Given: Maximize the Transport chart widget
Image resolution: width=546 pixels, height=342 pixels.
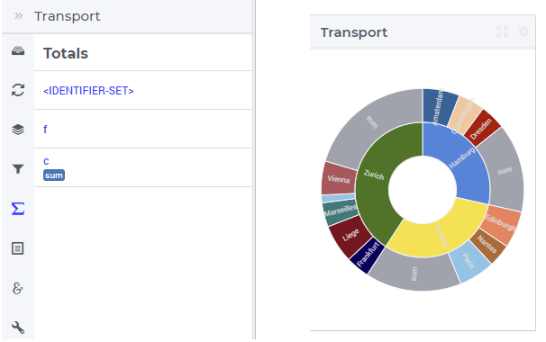Looking at the screenshot, I should click(502, 31).
